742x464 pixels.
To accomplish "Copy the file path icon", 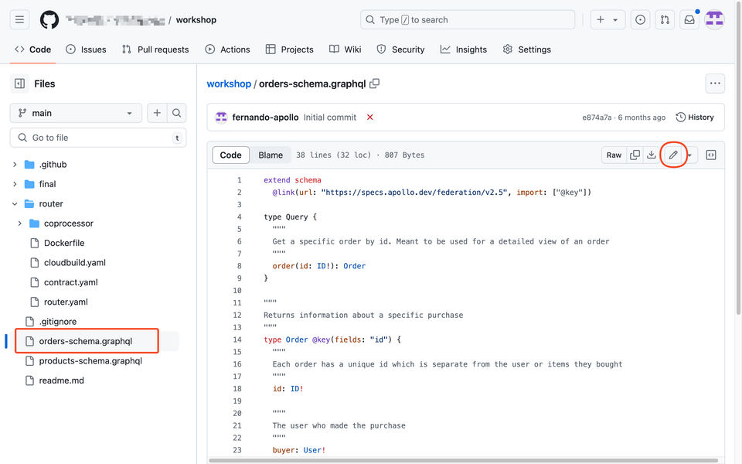I will (x=374, y=84).
